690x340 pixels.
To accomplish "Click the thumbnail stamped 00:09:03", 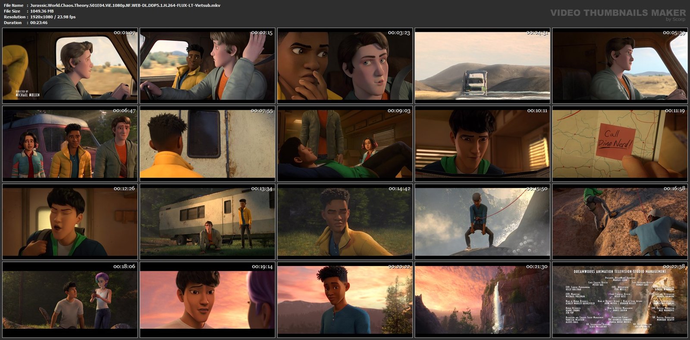I will coord(345,144).
